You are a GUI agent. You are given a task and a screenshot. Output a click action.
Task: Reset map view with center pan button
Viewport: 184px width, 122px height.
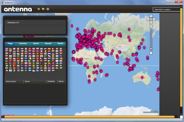151,19
